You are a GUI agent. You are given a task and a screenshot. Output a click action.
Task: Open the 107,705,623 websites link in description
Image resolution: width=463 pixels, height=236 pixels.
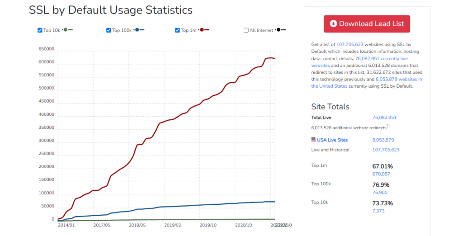tap(350, 44)
